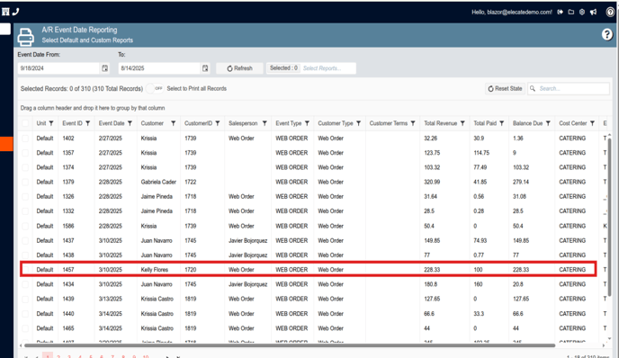
Task: Click the Gabriela Cader customer cell
Action: pyautogui.click(x=158, y=182)
